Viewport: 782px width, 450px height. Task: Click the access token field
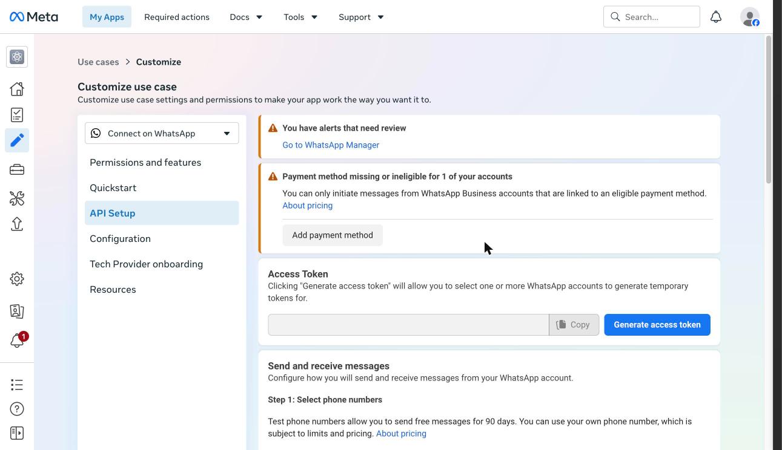coord(408,325)
